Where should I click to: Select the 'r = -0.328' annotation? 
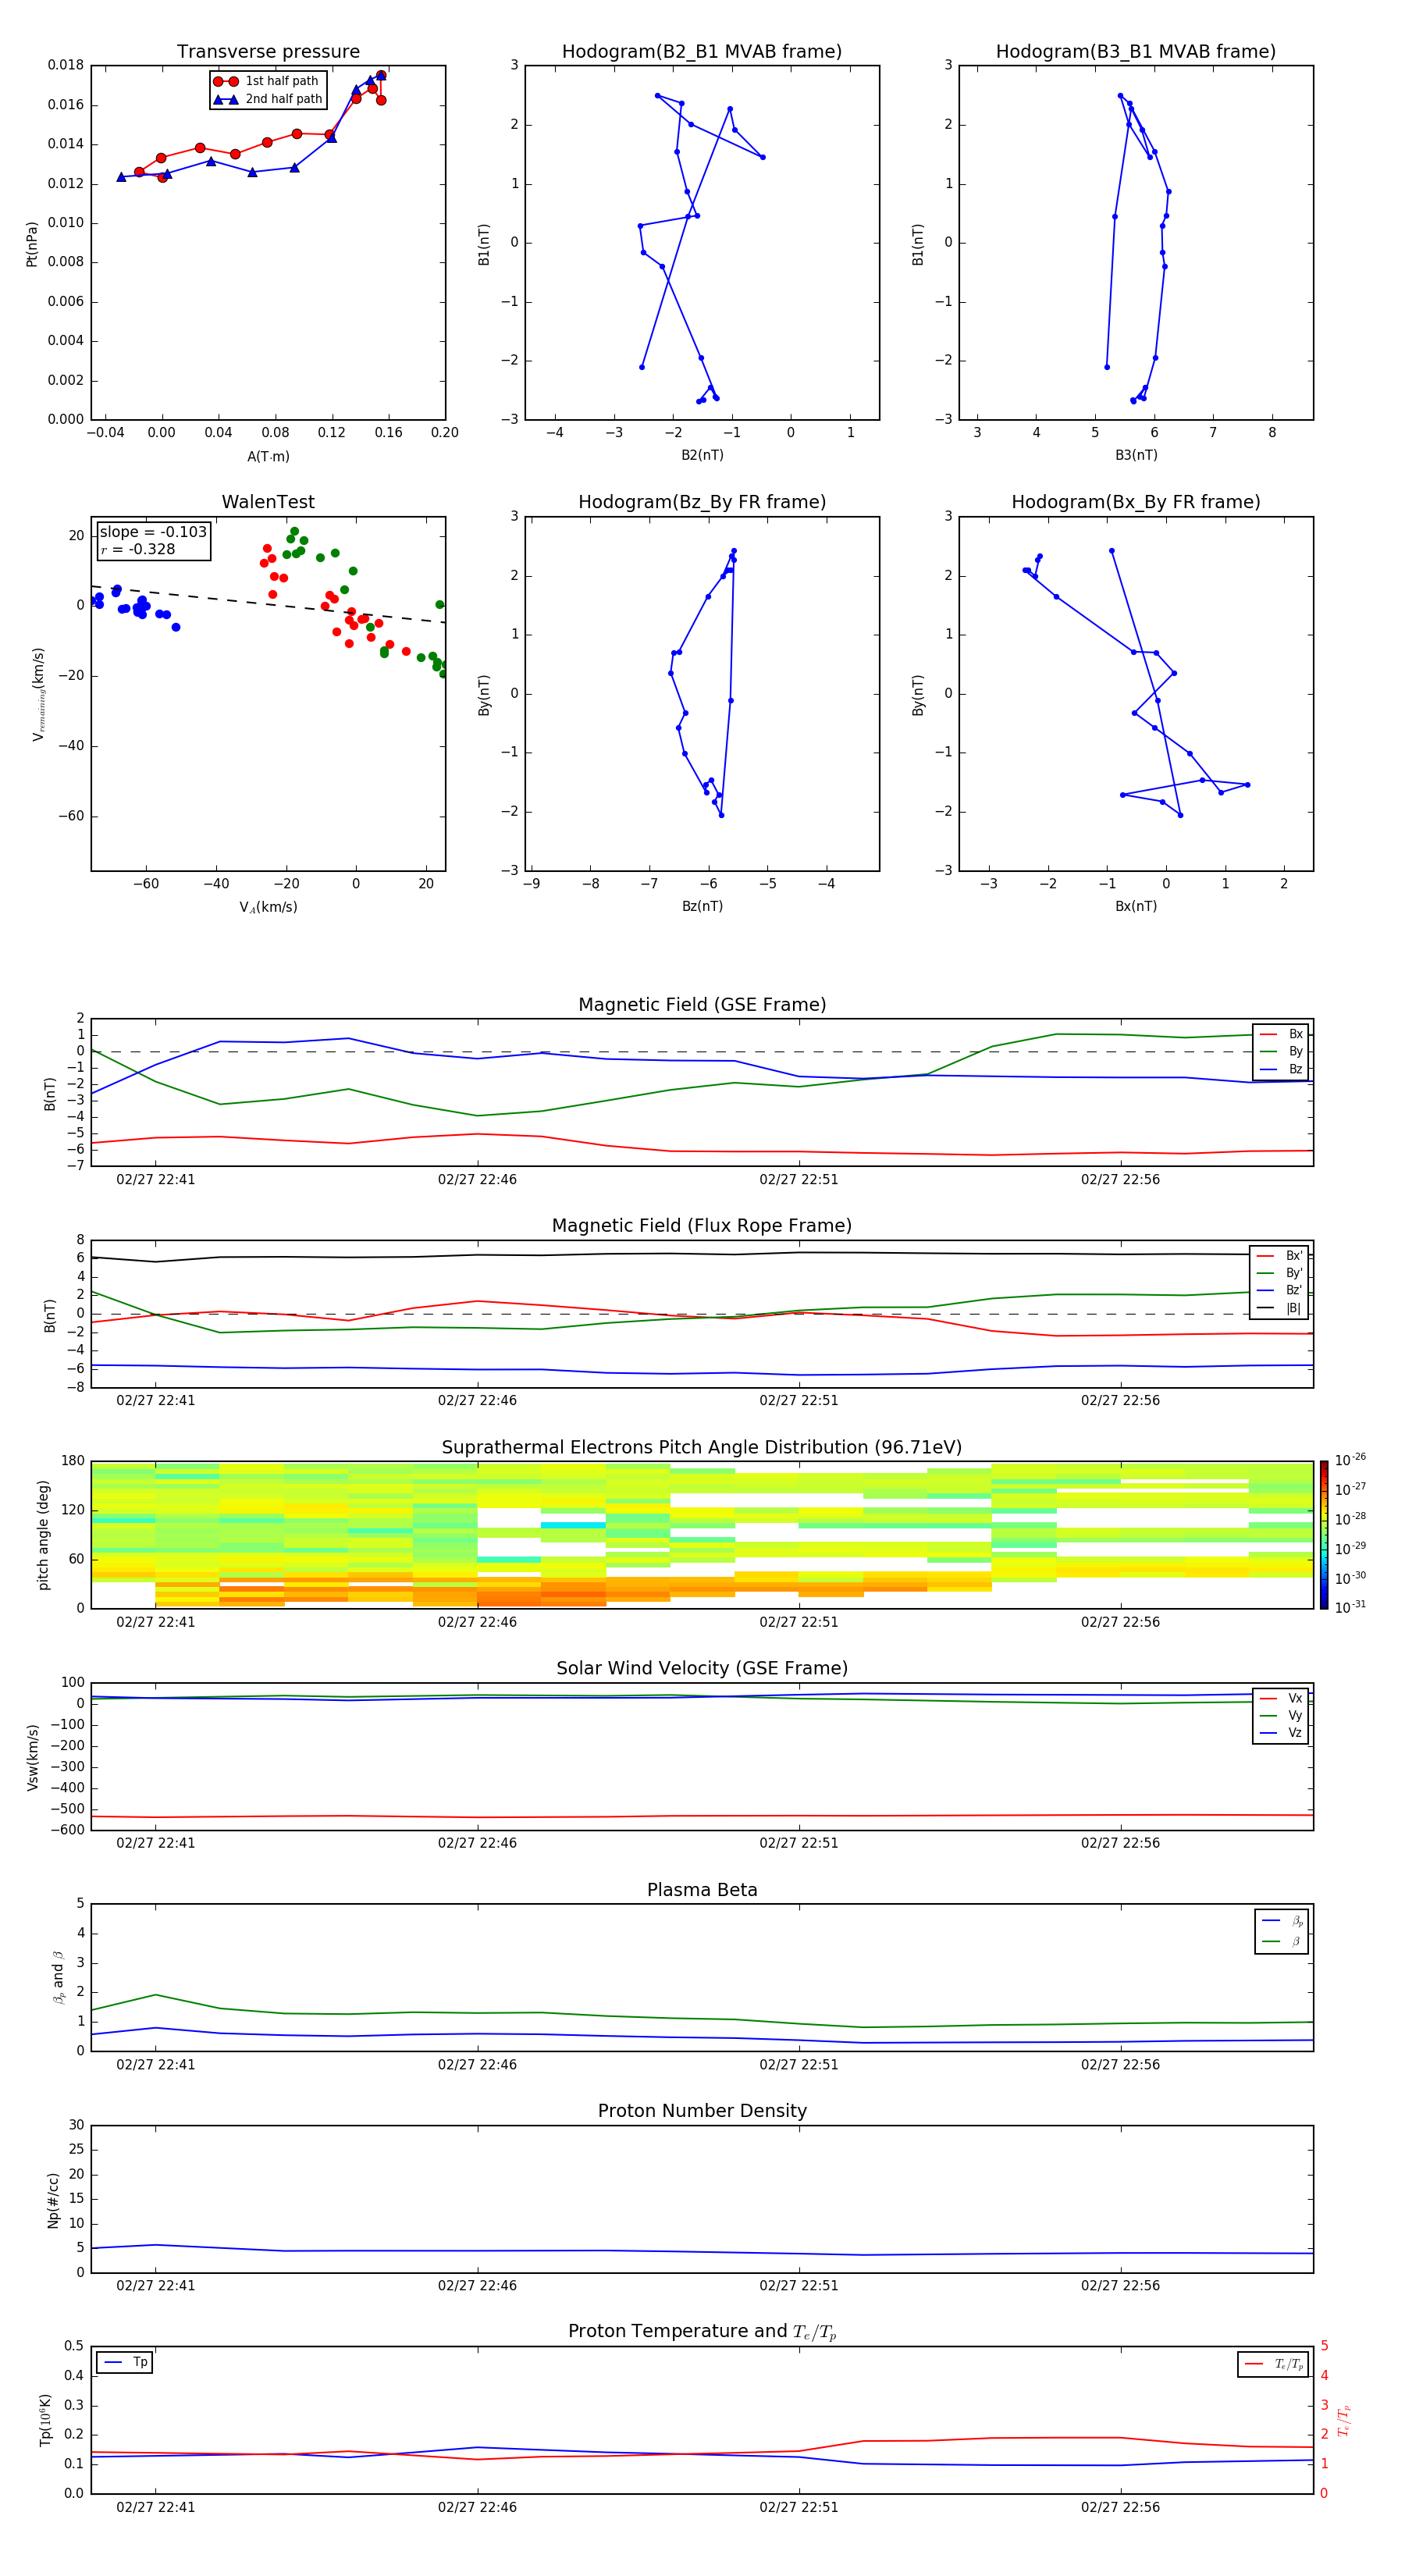click(138, 549)
